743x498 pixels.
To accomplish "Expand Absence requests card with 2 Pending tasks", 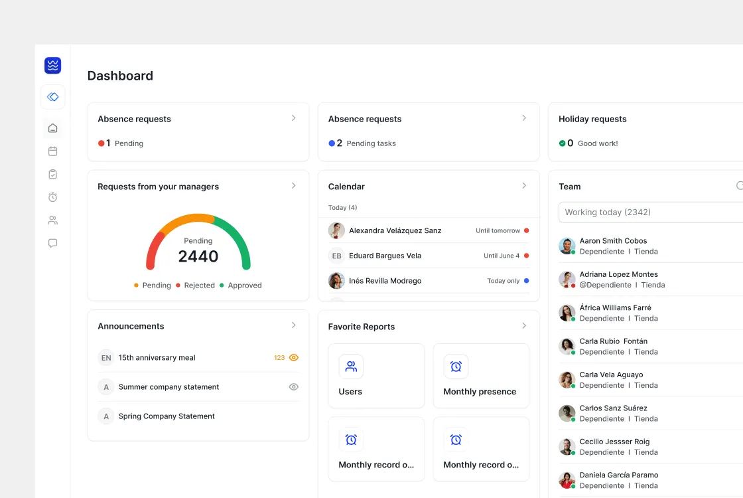I will point(524,118).
